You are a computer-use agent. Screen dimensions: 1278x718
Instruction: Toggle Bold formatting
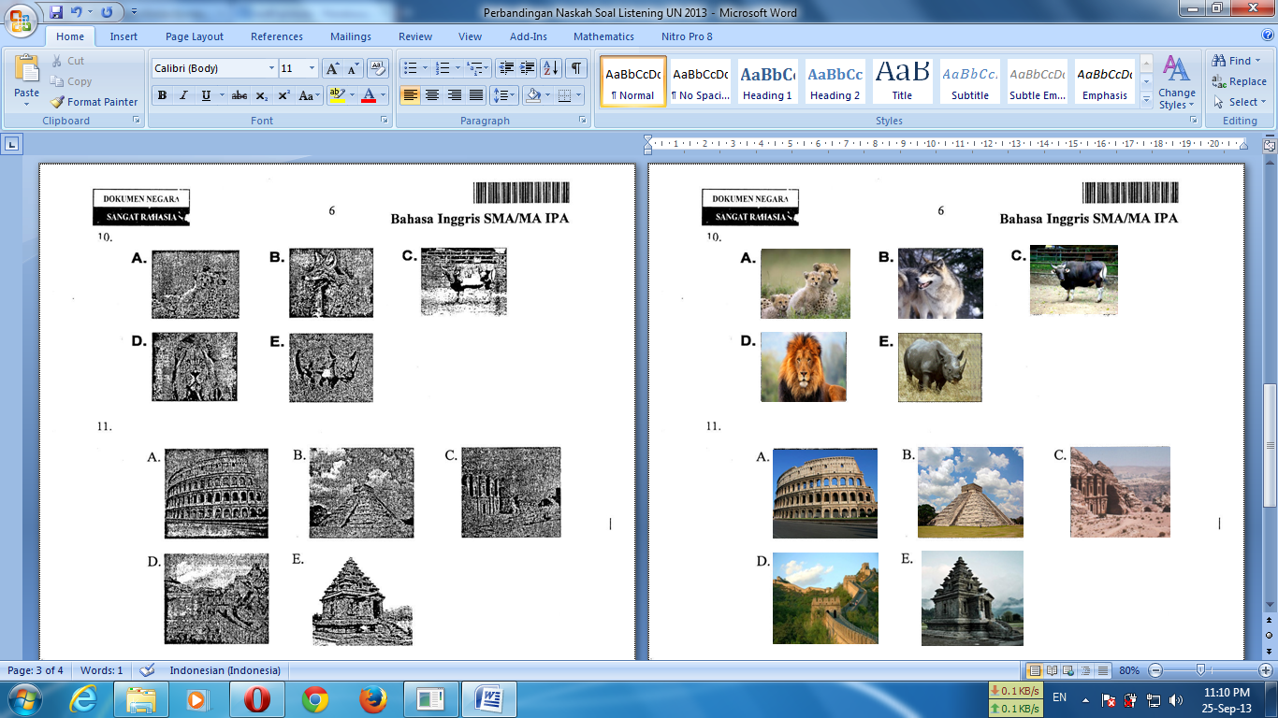tap(161, 96)
